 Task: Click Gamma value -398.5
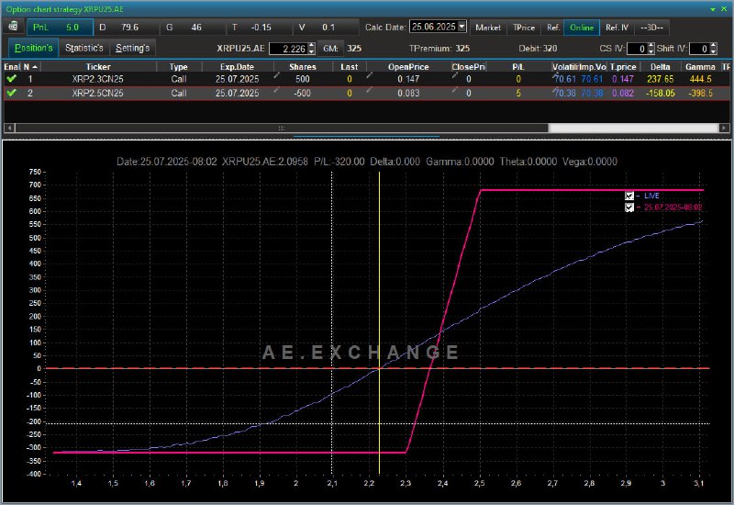(700, 94)
